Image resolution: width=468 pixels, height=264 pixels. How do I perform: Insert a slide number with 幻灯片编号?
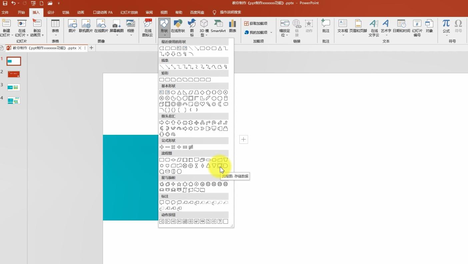417,28
